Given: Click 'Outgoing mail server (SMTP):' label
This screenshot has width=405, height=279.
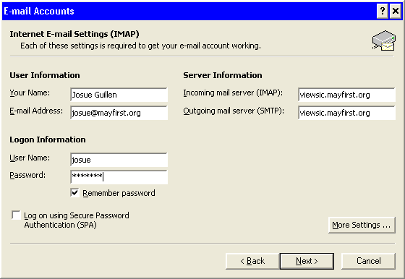Looking at the screenshot, I should pos(234,111).
